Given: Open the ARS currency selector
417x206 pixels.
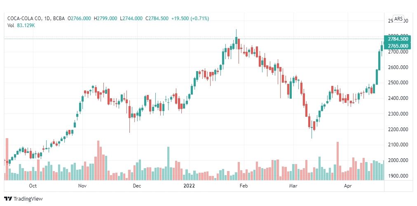Looking at the screenshot, I should tap(398, 19).
